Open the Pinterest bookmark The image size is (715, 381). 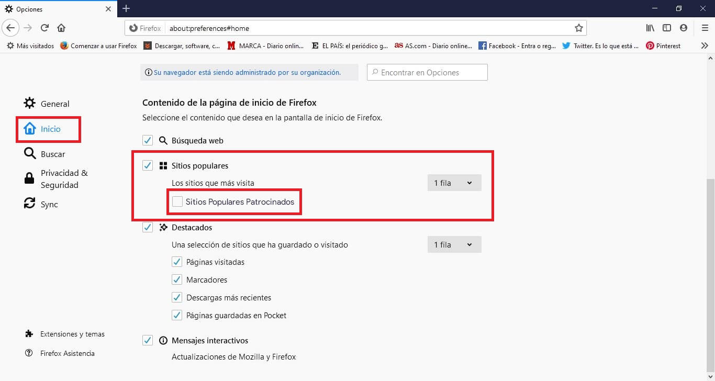[x=663, y=46]
